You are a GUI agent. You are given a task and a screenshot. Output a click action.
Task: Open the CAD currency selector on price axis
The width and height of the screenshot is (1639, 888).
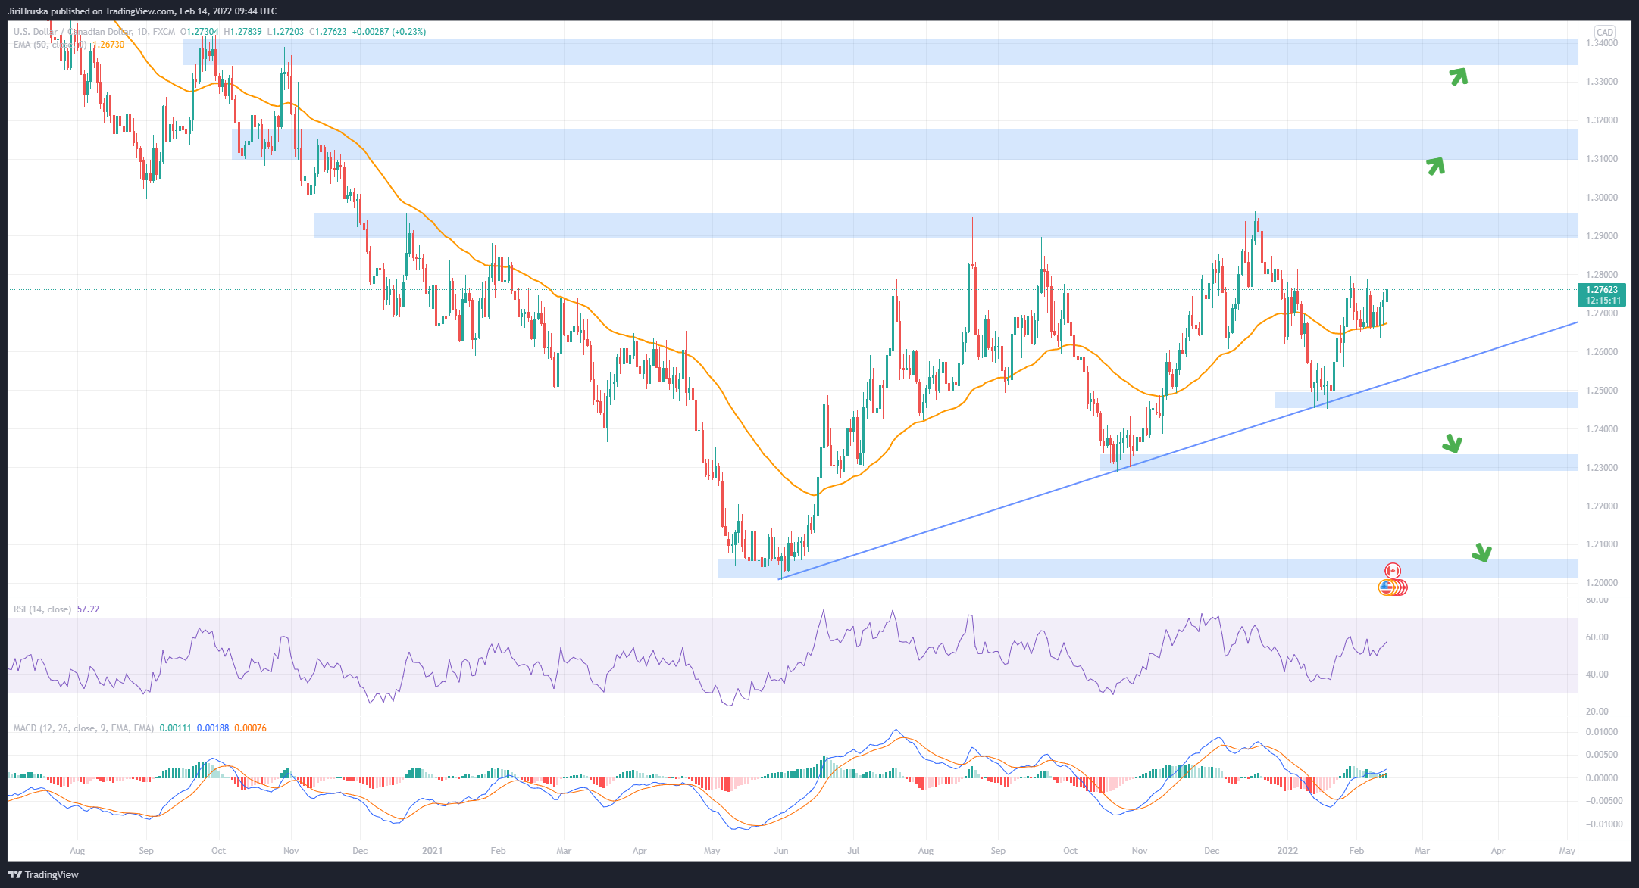tap(1605, 32)
